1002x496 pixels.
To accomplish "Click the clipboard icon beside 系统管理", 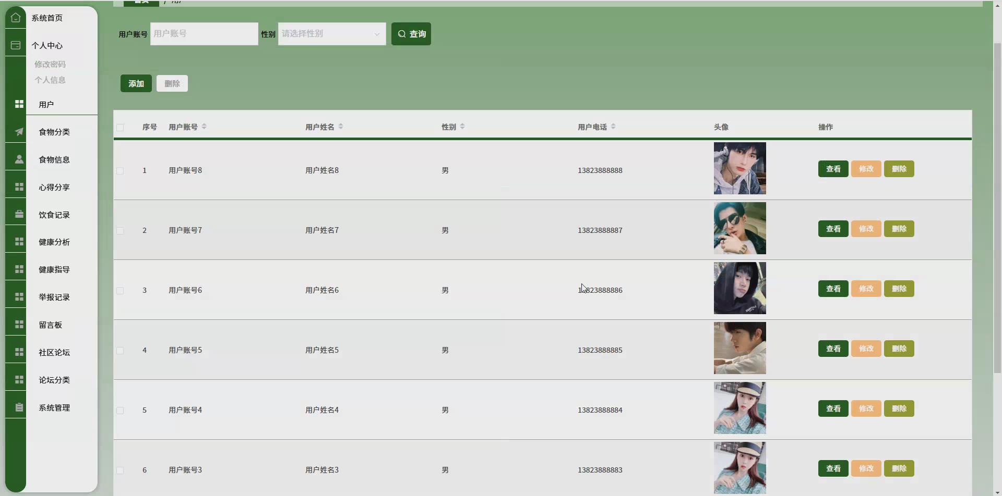I will [x=19, y=407].
